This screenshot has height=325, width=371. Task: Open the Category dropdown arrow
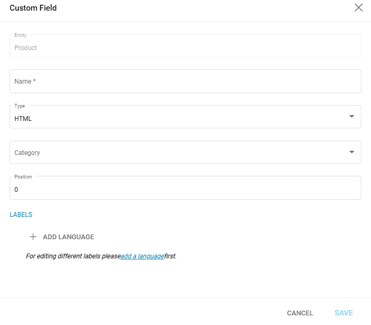point(351,152)
